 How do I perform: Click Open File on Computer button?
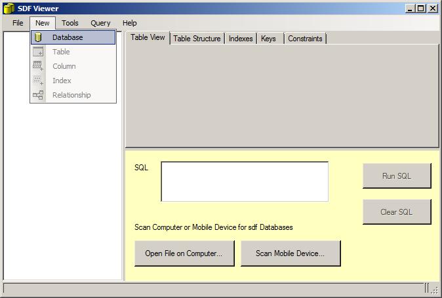tap(184, 253)
